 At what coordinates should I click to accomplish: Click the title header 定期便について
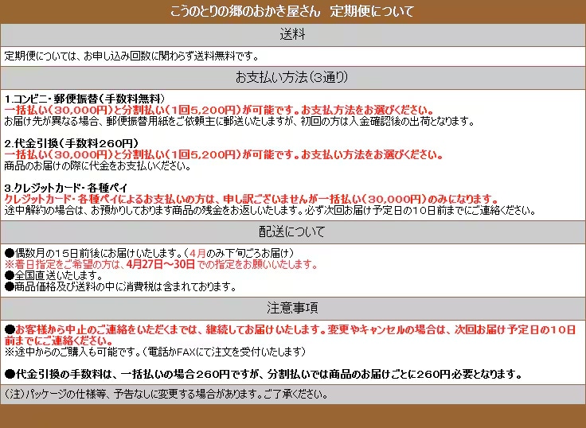point(292,12)
